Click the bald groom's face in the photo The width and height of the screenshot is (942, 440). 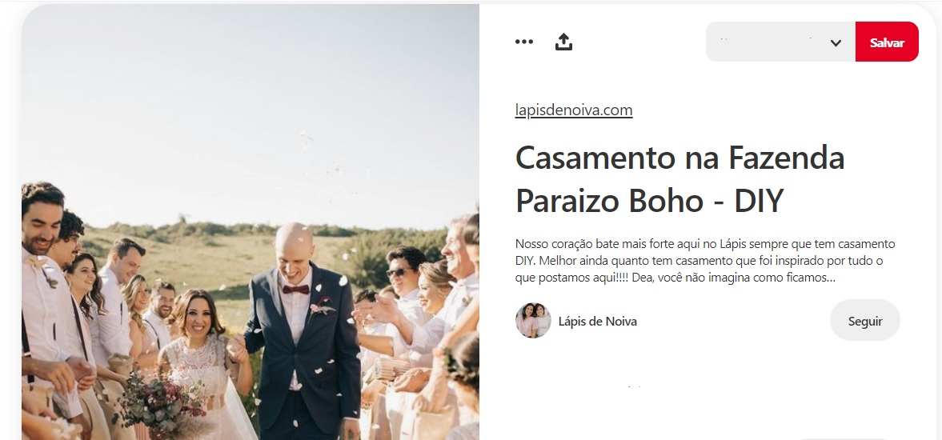[295, 251]
